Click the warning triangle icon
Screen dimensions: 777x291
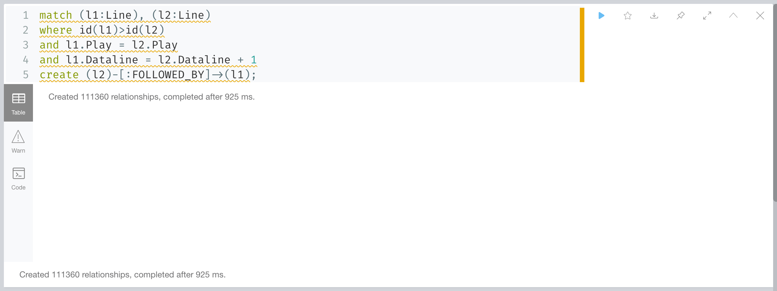point(18,136)
